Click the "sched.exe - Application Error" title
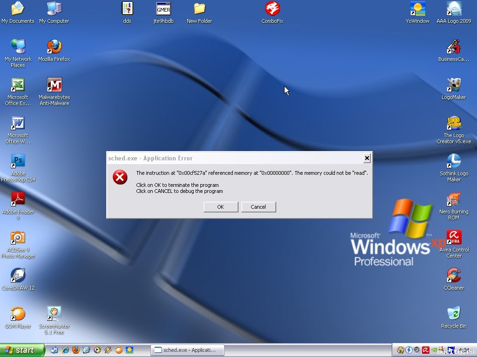 click(x=150, y=158)
